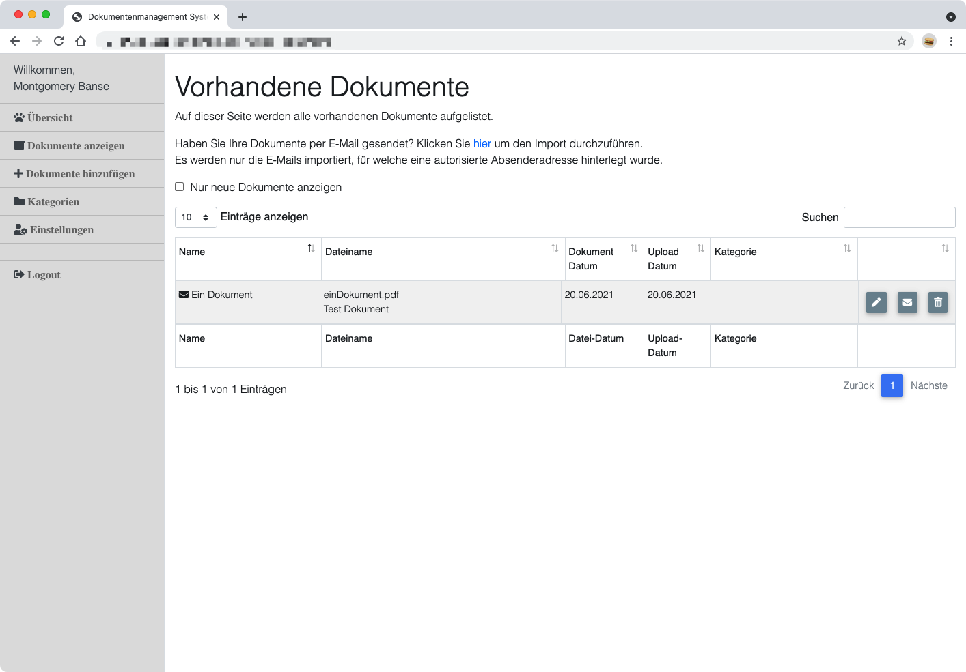This screenshot has height=672, width=966.
Task: Click the Montgomery Banse welcome text
Action: (61, 86)
